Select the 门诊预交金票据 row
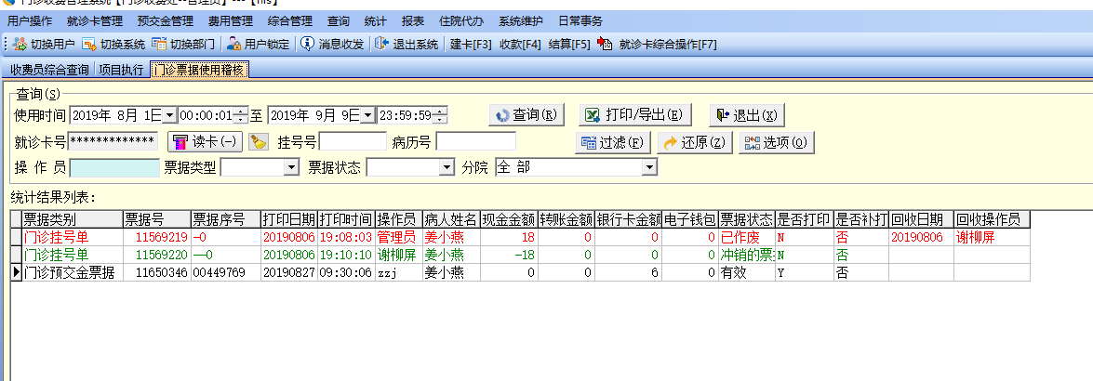 click(x=522, y=272)
